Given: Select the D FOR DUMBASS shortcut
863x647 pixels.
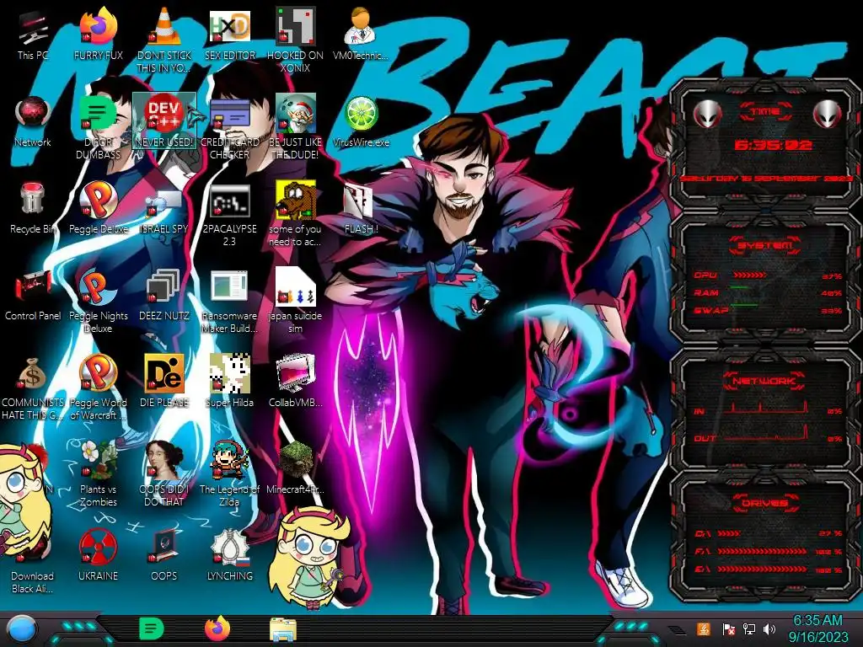Looking at the screenshot, I should point(99,128).
